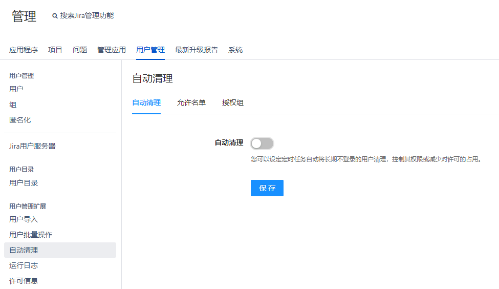Open the 项目 top menu
The height and width of the screenshot is (289, 499).
click(x=55, y=50)
